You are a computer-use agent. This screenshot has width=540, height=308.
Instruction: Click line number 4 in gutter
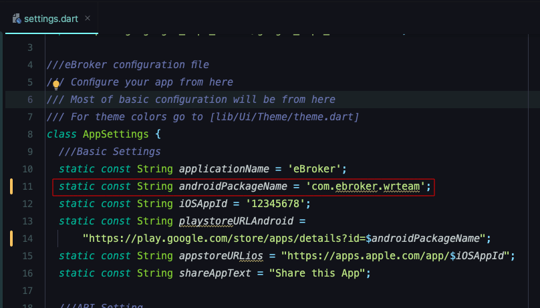[x=30, y=65]
